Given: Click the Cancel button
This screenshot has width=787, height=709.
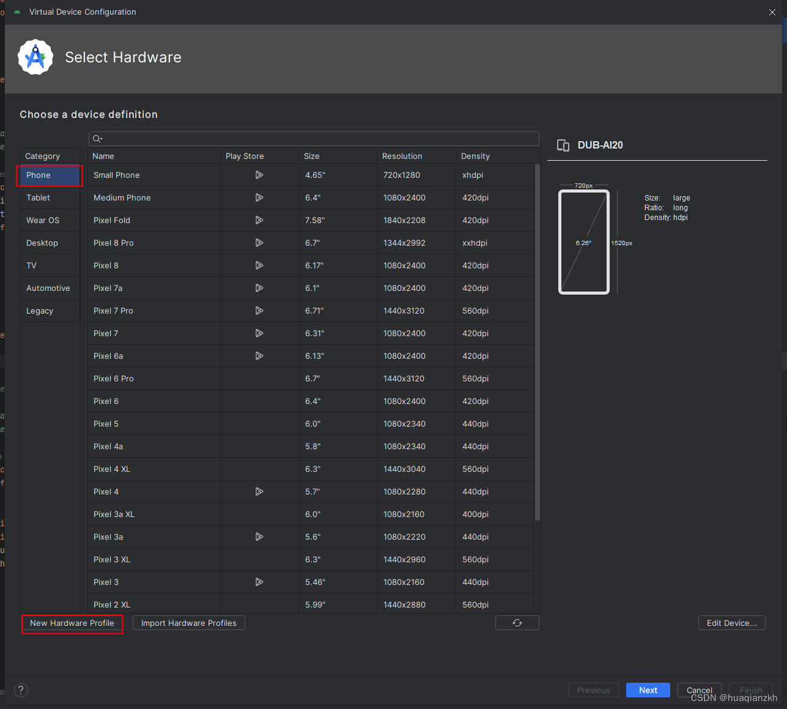Looking at the screenshot, I should coord(700,690).
